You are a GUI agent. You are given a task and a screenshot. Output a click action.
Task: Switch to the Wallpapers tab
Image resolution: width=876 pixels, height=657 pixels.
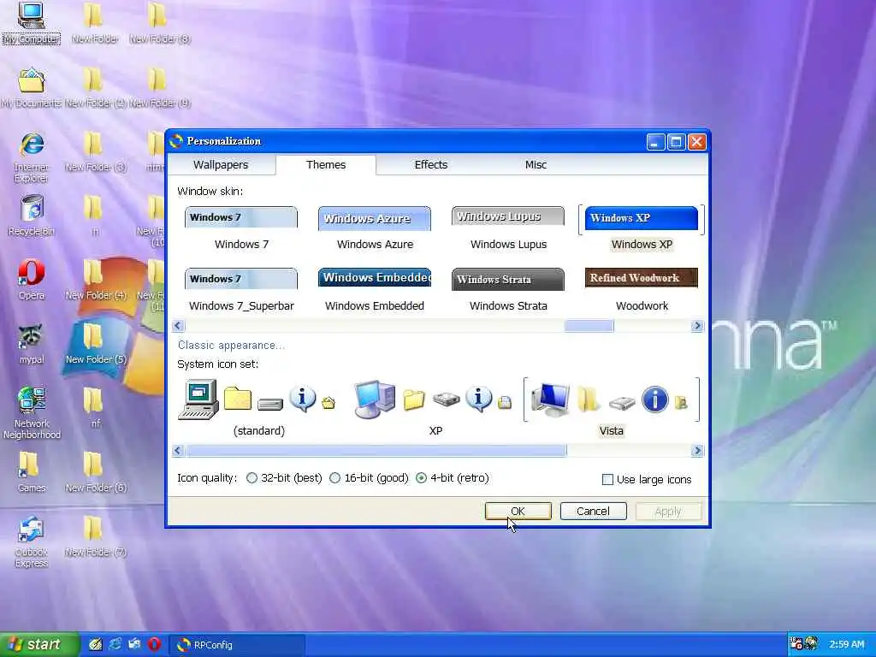(x=221, y=165)
